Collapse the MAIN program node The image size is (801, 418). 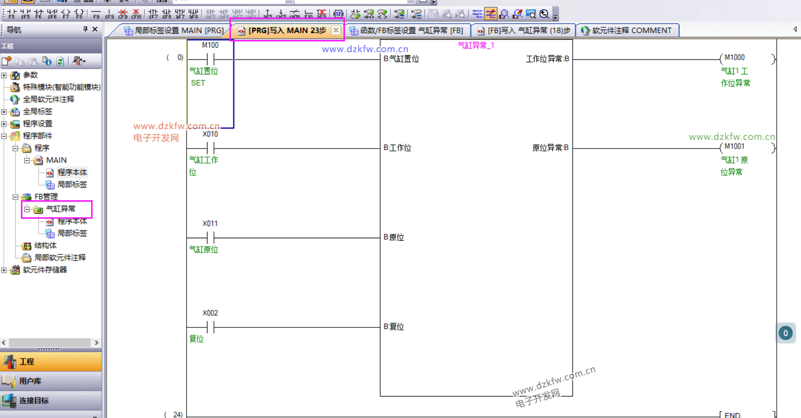[x=27, y=161]
